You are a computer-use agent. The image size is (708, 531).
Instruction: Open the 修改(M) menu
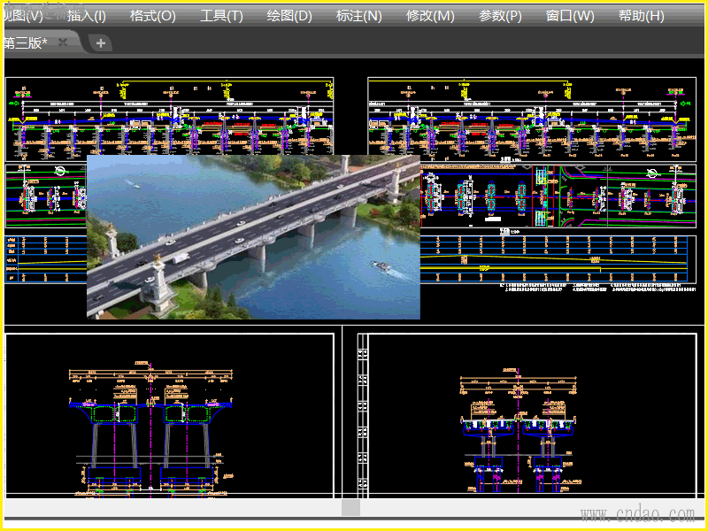[430, 16]
